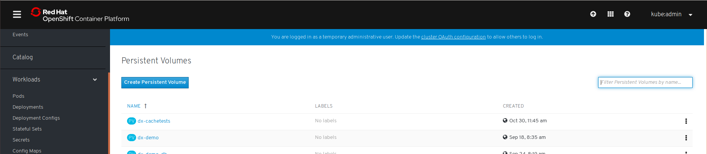
Task: Sort by the NAME column header
Action: tap(134, 106)
